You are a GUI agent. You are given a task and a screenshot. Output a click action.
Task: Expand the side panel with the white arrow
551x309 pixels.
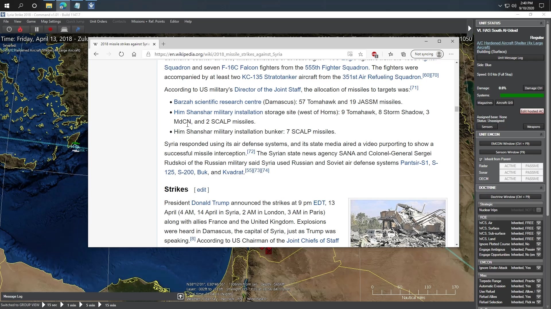pyautogui.click(x=469, y=28)
